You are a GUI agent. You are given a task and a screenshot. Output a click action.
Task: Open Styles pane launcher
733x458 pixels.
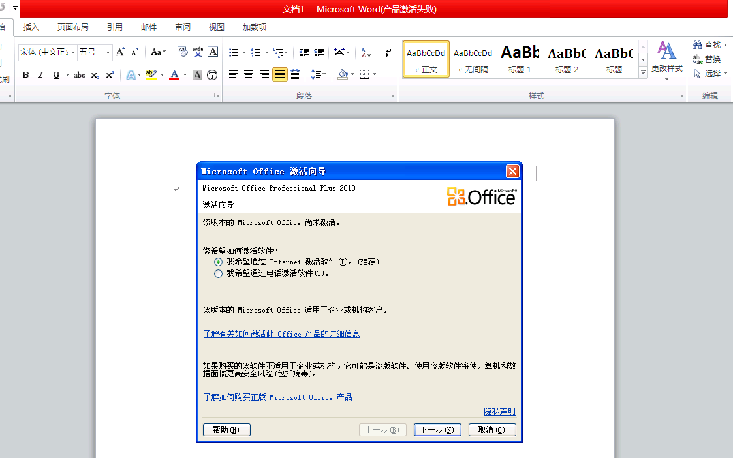[681, 95]
